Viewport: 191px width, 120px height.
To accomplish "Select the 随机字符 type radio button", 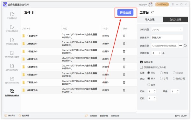I will (174, 78).
